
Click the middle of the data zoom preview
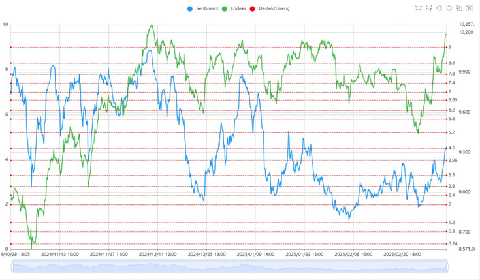tap(229, 266)
